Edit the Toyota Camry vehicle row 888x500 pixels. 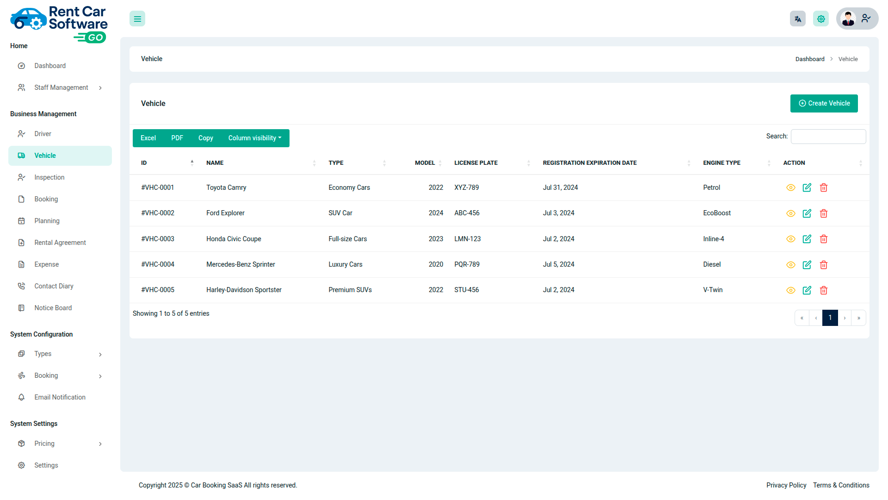[807, 187]
